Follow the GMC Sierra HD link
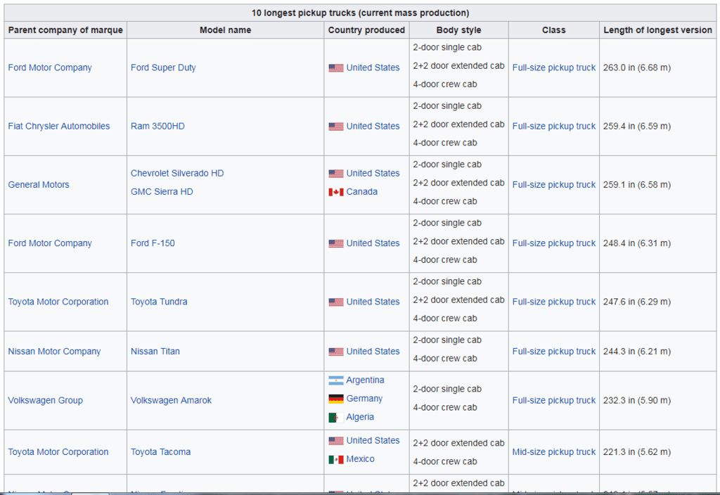The image size is (720, 495). pos(162,191)
